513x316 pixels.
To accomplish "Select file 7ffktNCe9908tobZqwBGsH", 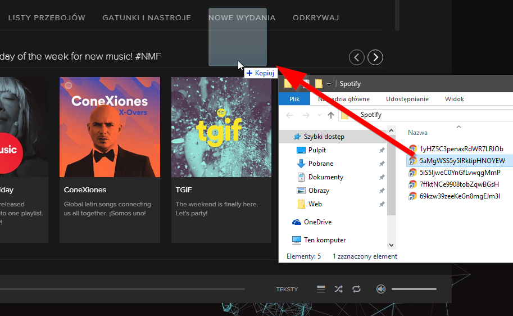I will (460, 184).
